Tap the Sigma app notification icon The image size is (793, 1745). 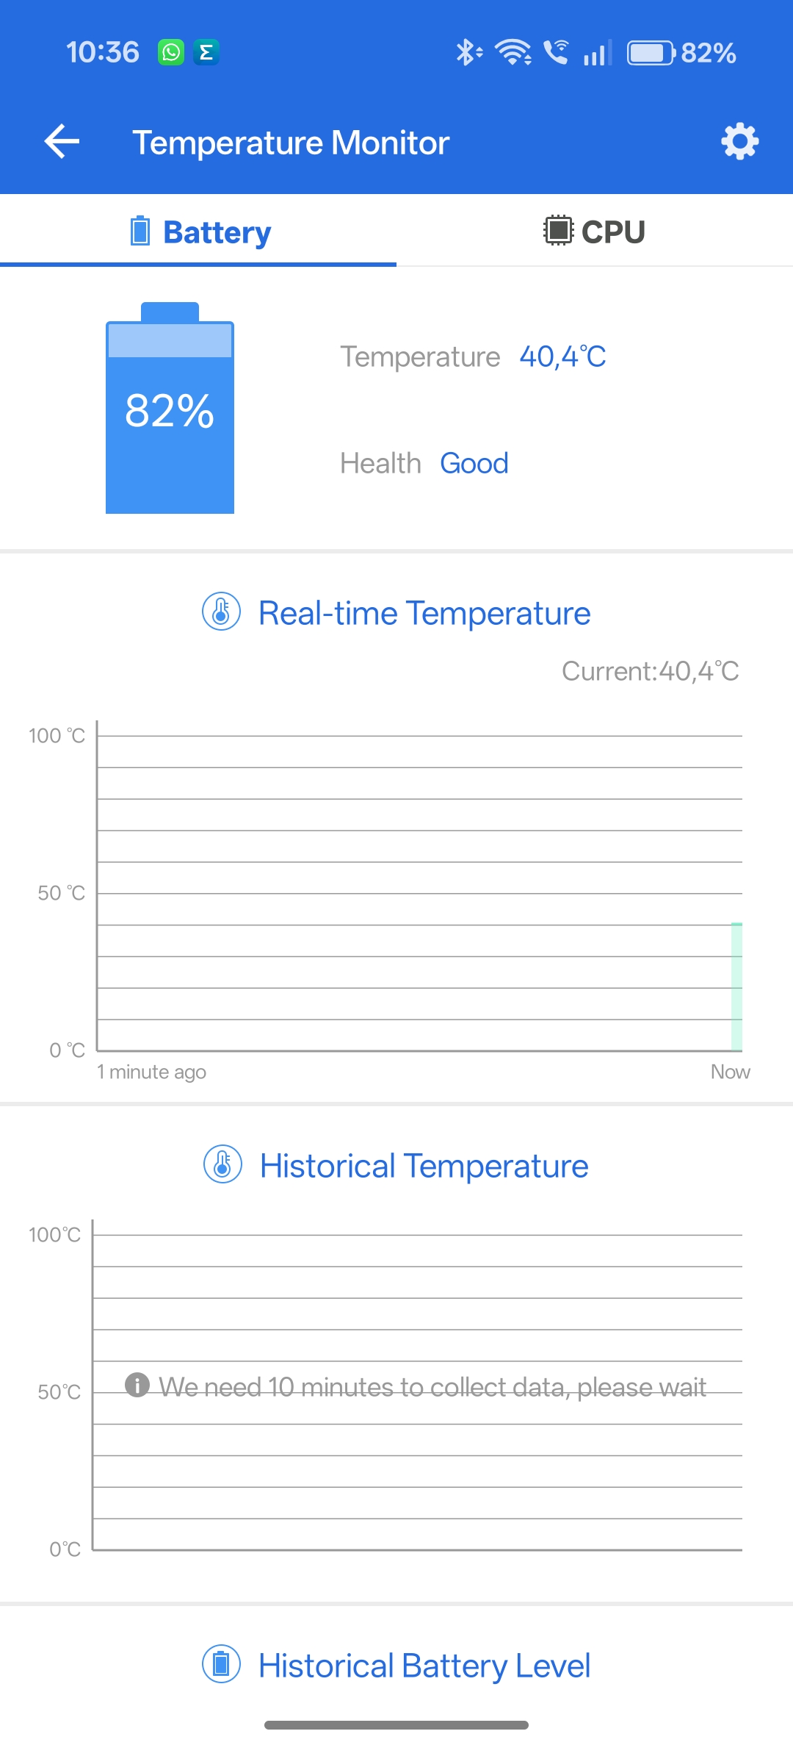point(206,53)
